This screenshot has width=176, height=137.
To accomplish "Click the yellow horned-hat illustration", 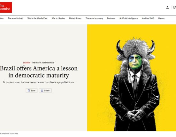I will [132, 78].
